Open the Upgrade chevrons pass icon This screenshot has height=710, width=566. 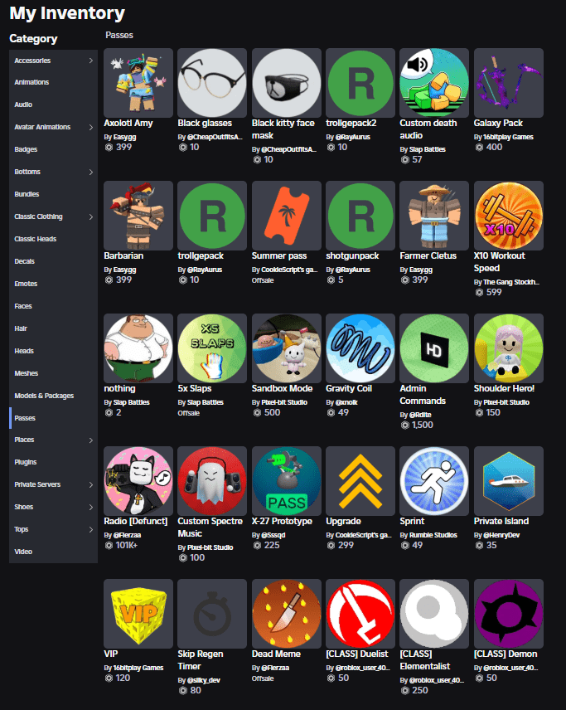click(360, 481)
